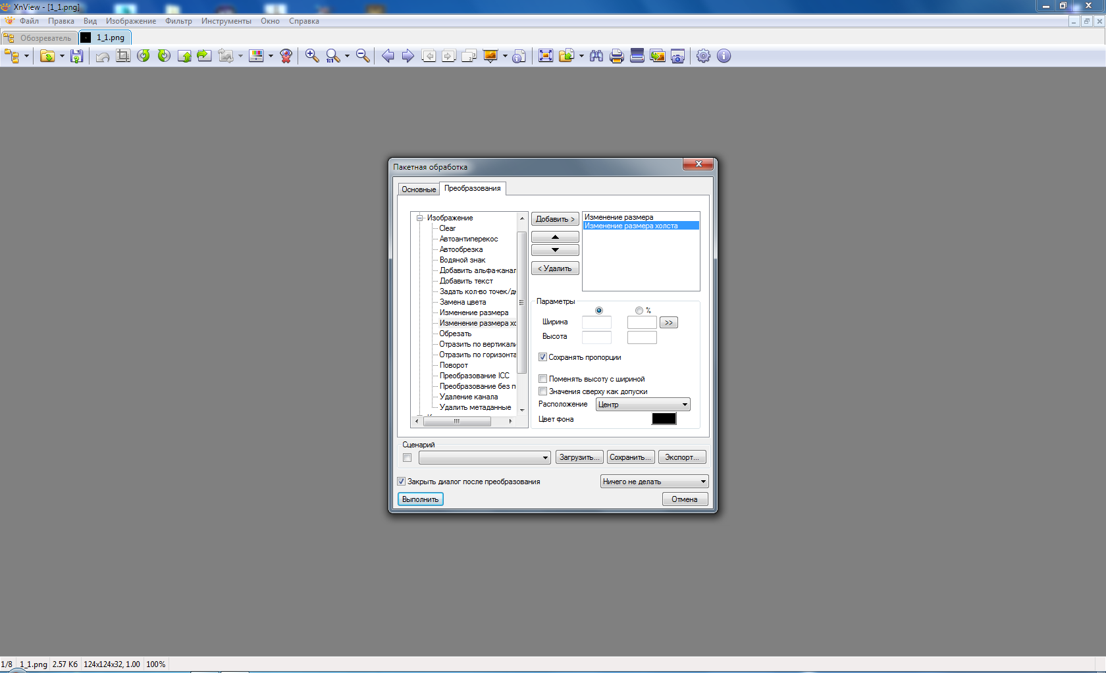Collapse the 'Изображение' tree node
The width and height of the screenshot is (1106, 673).
point(419,218)
